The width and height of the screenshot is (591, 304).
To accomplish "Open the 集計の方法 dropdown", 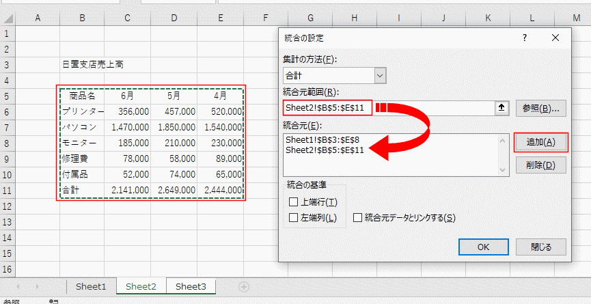I will pyautogui.click(x=380, y=76).
